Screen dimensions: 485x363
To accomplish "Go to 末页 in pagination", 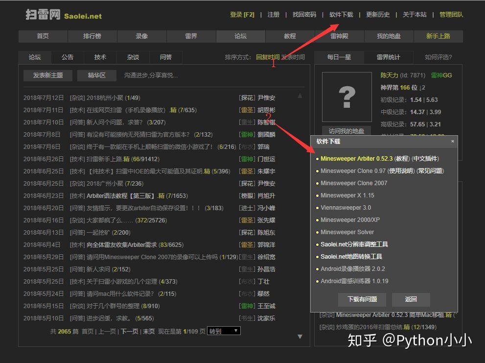I will [149, 332].
